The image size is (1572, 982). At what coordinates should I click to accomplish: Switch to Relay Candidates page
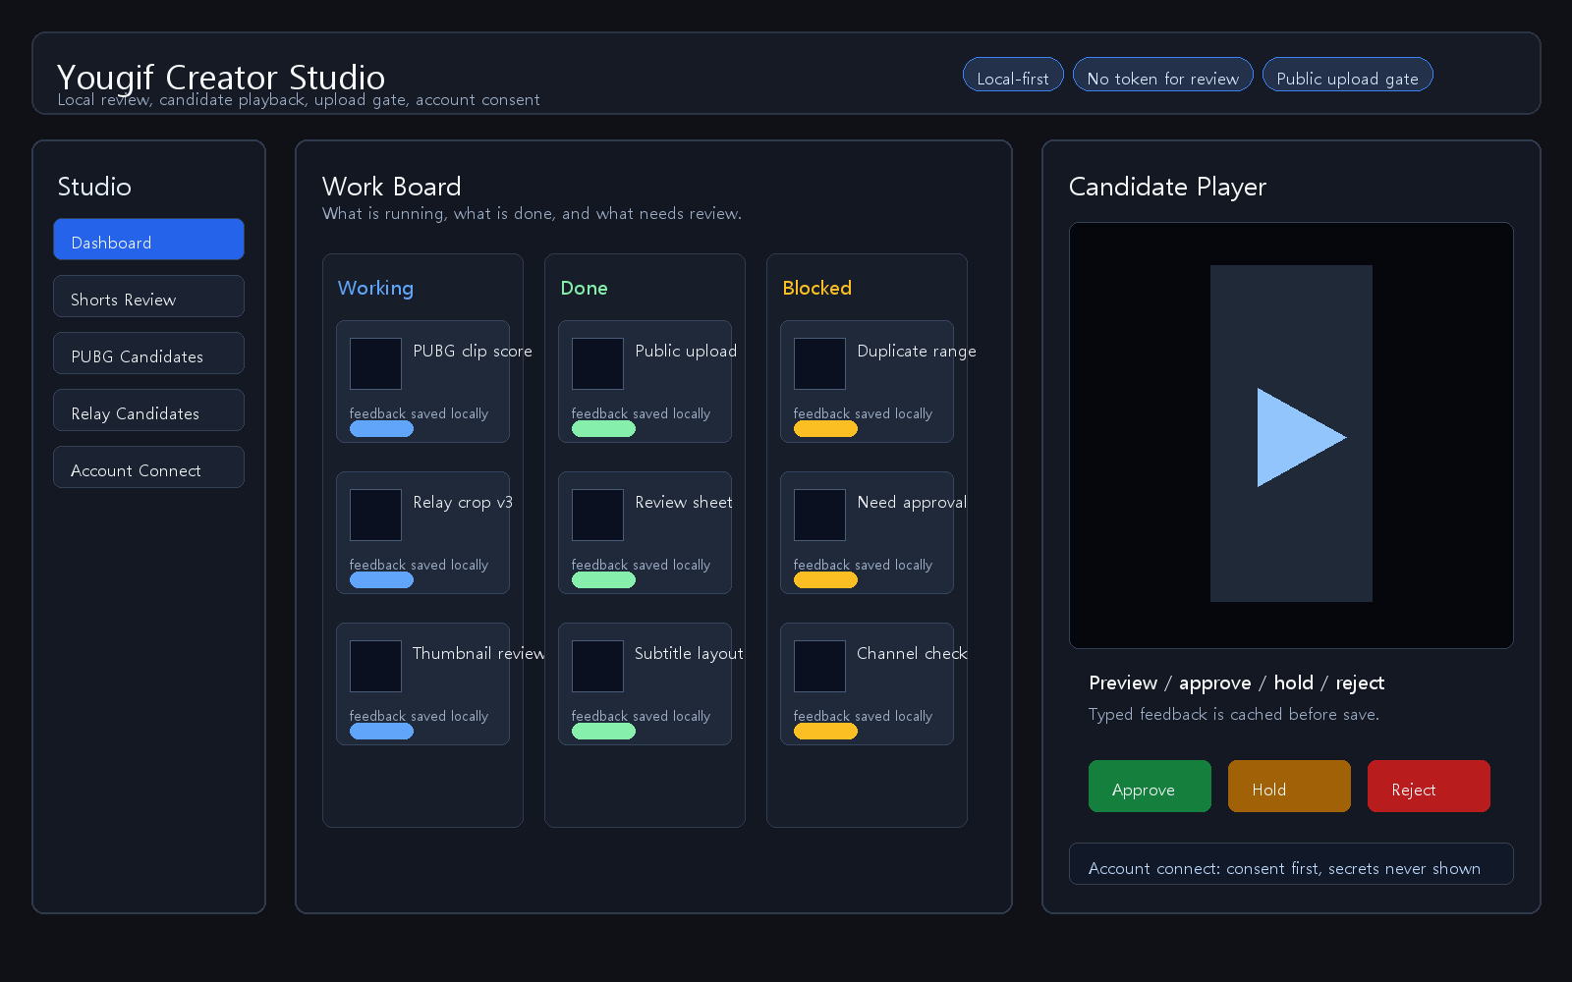click(148, 410)
